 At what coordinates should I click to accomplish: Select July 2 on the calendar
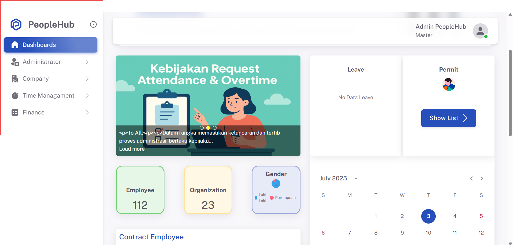402,216
